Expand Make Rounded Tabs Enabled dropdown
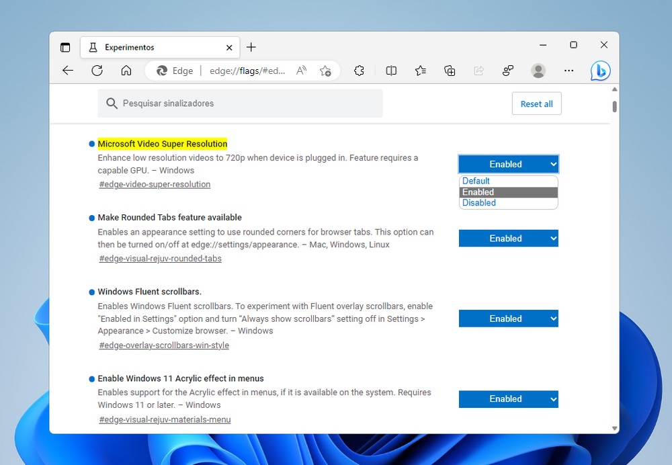672x465 pixels. coord(508,239)
